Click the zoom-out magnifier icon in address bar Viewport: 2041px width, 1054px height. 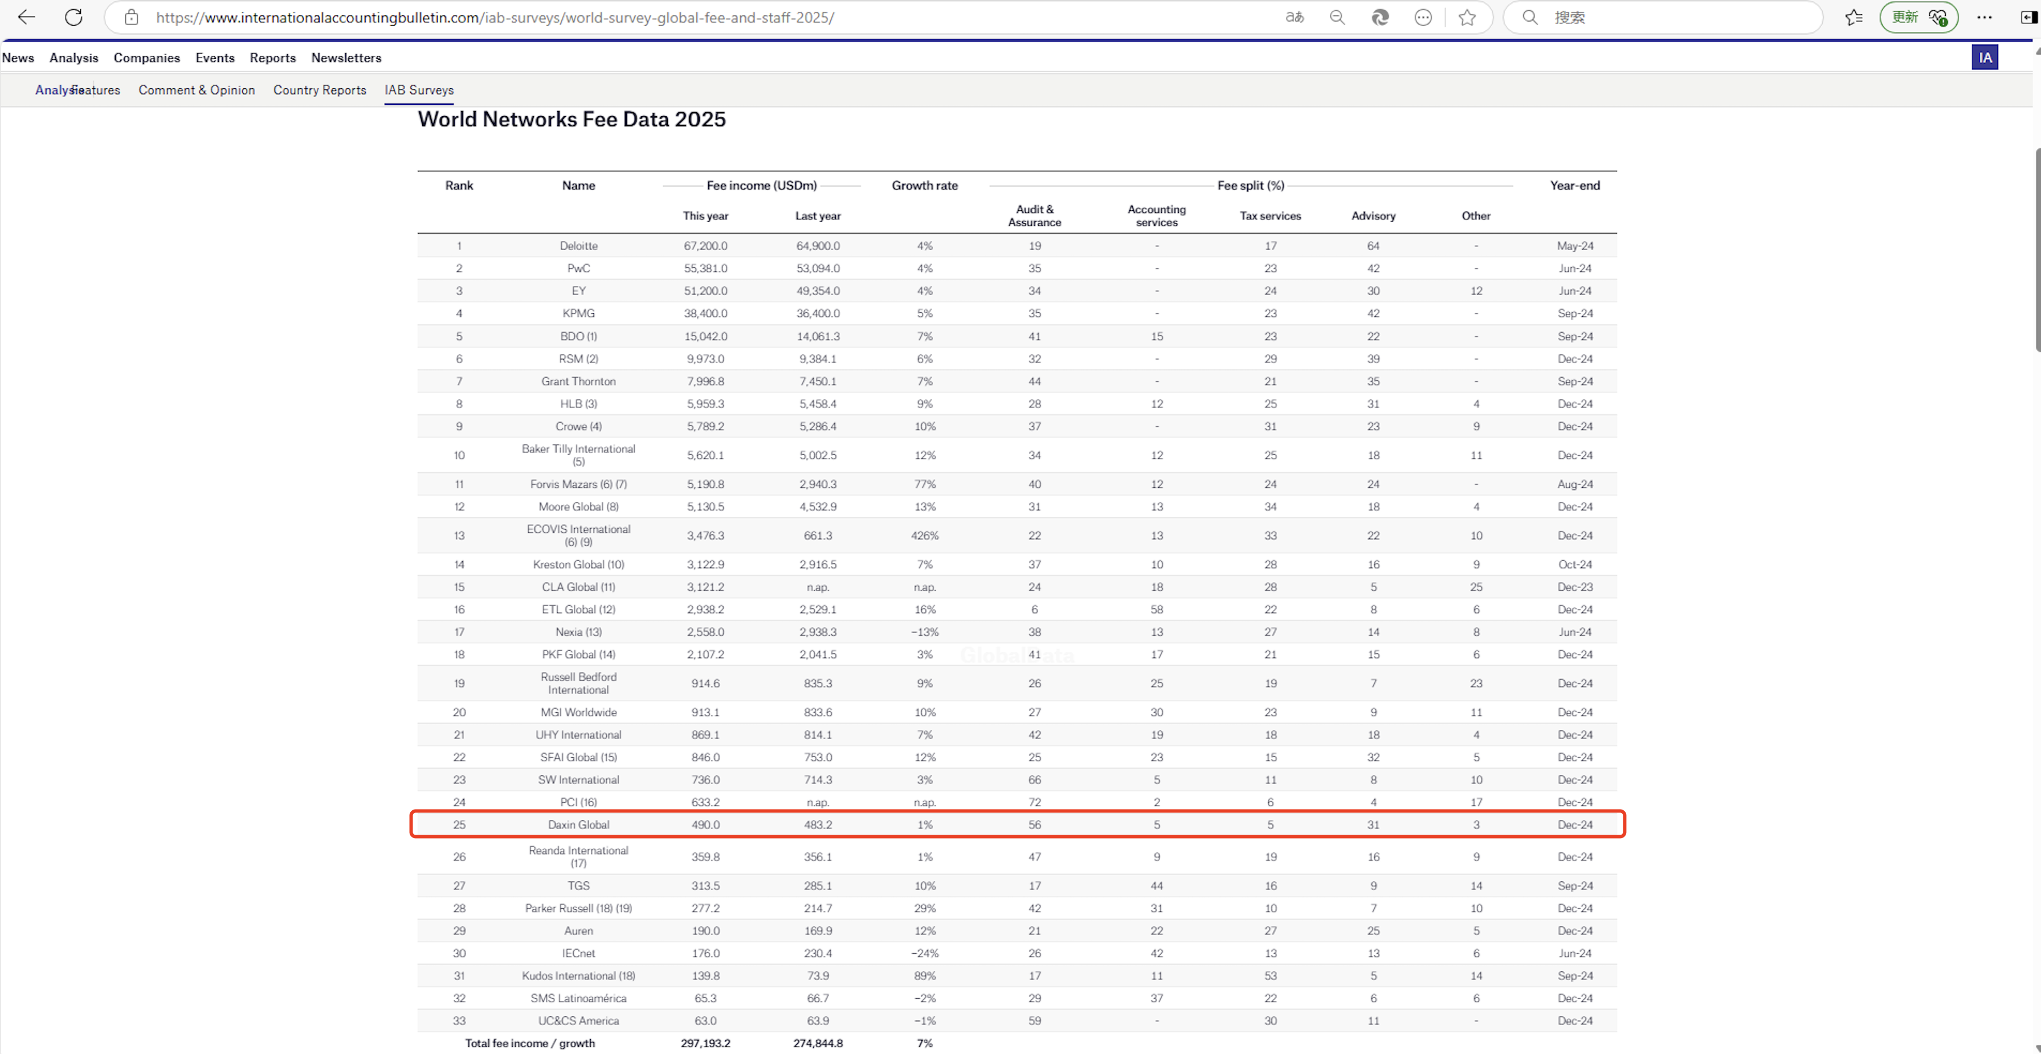[x=1337, y=17]
